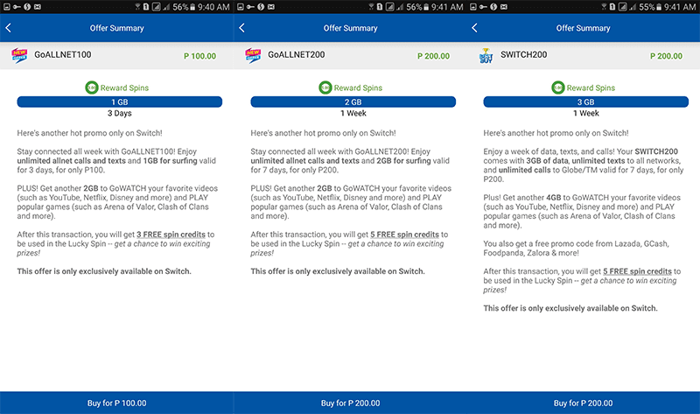700x414 pixels.
Task: Open GoALLNET200's 5 FREE spin credits link
Action: 404,235
